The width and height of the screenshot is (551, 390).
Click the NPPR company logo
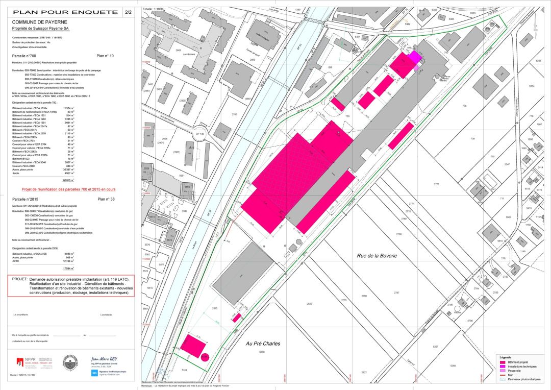point(35,363)
